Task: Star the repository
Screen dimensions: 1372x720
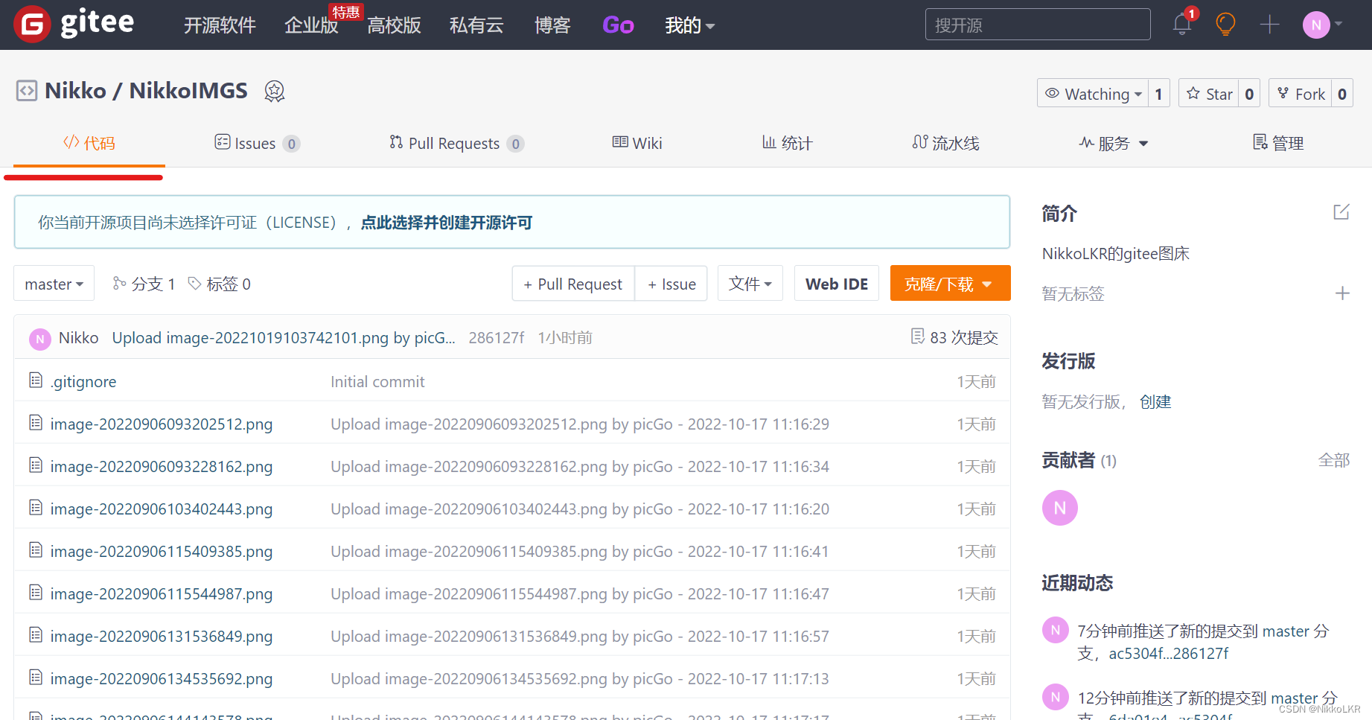Action: (x=1209, y=93)
